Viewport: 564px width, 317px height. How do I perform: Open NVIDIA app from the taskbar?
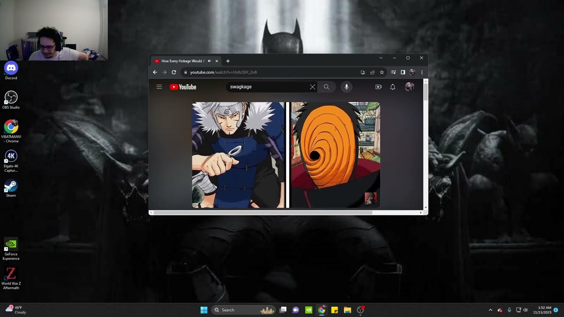pyautogui.click(x=308, y=310)
